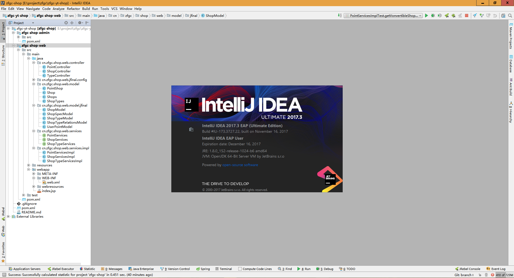Open the Project panel settings gear dropdown
514x278 pixels.
[80, 23]
